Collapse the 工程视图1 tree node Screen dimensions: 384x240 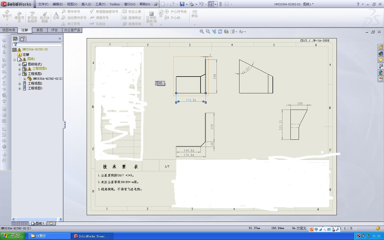19,74
